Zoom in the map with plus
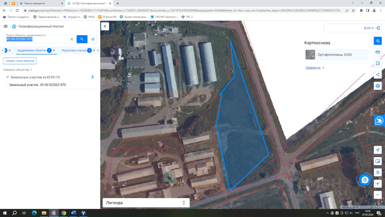 pyautogui.click(x=377, y=184)
